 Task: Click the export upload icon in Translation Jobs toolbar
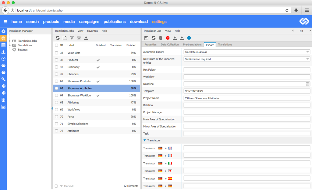pos(86,38)
